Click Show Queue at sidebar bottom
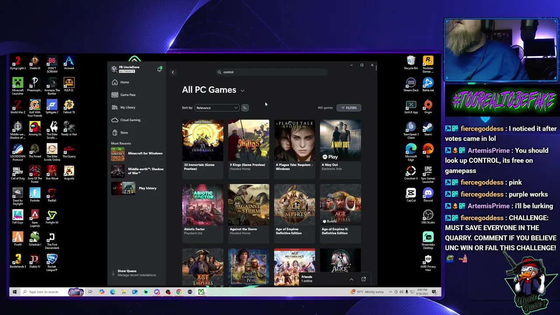560x315 pixels. 133,273
